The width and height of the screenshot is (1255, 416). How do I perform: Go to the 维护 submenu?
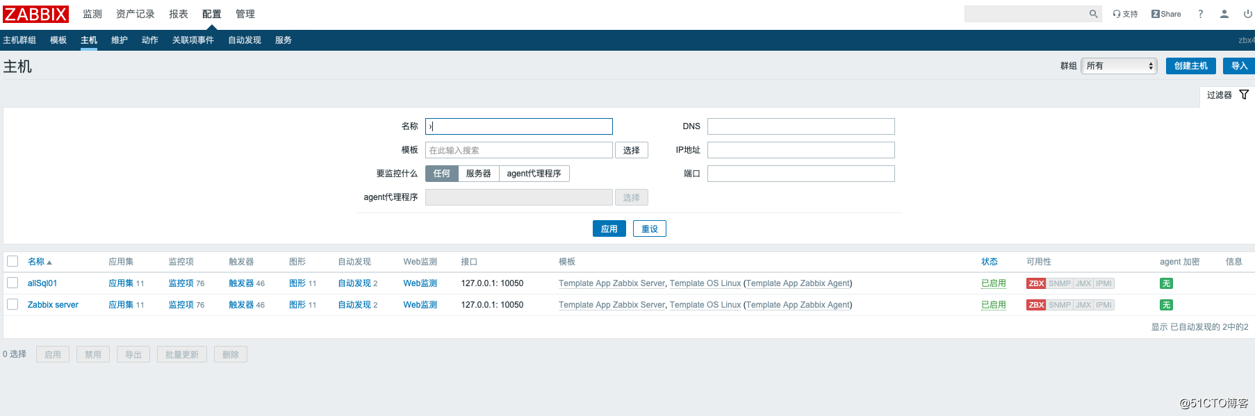pyautogui.click(x=120, y=40)
